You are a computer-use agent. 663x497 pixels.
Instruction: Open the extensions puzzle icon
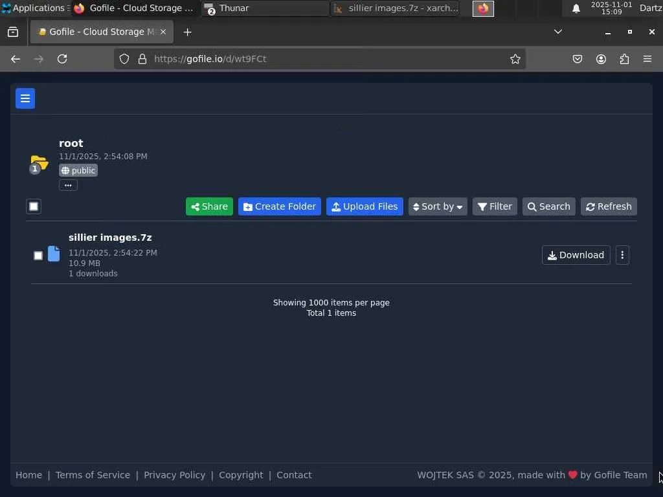(x=624, y=59)
